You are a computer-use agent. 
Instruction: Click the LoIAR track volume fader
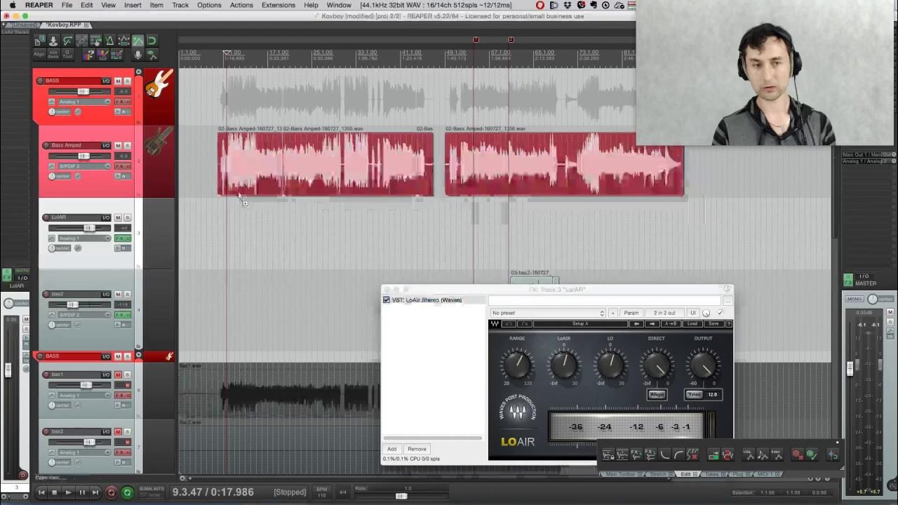pyautogui.click(x=89, y=228)
